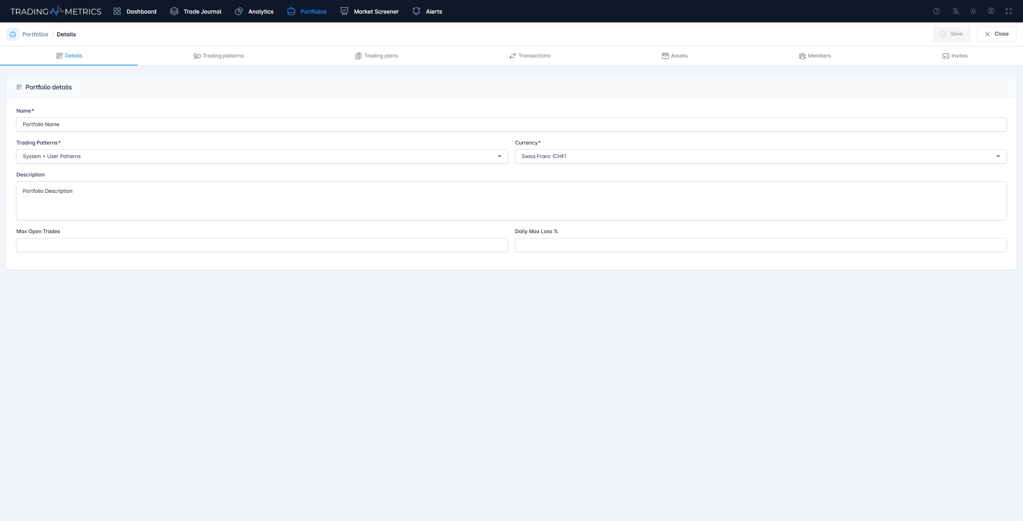The height and width of the screenshot is (521, 1023).
Task: Click the Trading plans clipboard icon
Action: click(358, 56)
